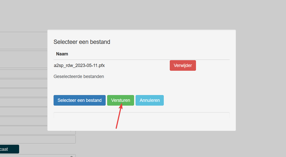Click the Naam column header
This screenshot has width=286, height=157.
62,54
